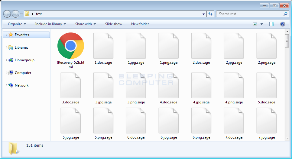Click the 151 items status text
The height and width of the screenshot is (159, 292).
pyautogui.click(x=35, y=145)
